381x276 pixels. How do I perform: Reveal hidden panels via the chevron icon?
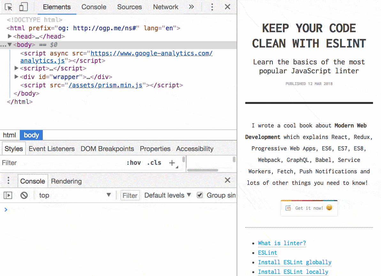[x=191, y=7]
